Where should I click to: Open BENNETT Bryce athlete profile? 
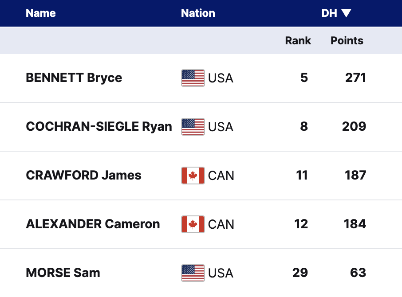[74, 78]
